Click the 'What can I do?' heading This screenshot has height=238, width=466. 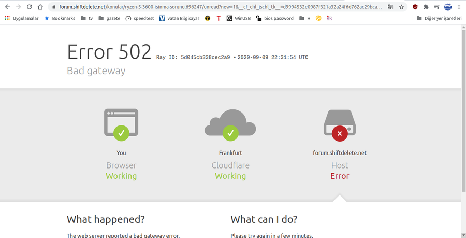coord(264,219)
